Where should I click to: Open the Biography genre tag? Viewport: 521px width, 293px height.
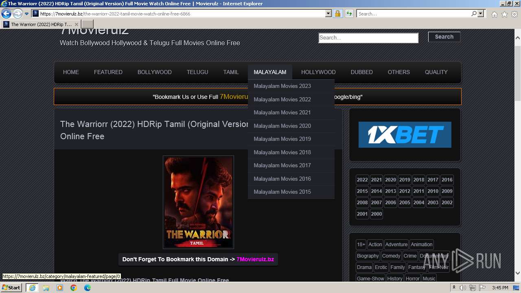368,256
